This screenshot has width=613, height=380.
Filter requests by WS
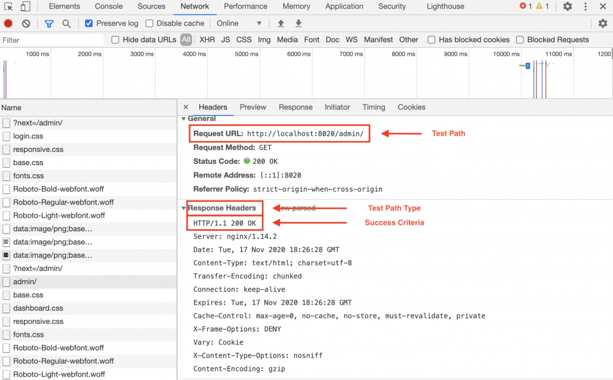click(x=351, y=40)
